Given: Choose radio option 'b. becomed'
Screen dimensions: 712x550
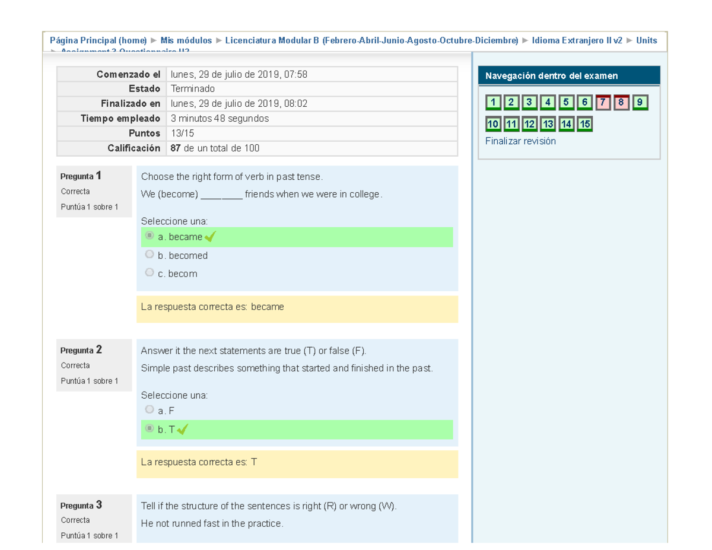Looking at the screenshot, I should click(x=150, y=255).
